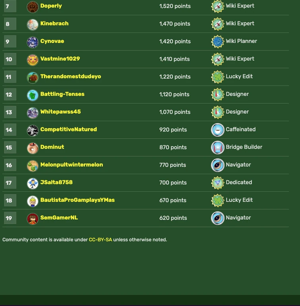
Task: Click Cynovae's avatar image
Action: tap(33, 42)
